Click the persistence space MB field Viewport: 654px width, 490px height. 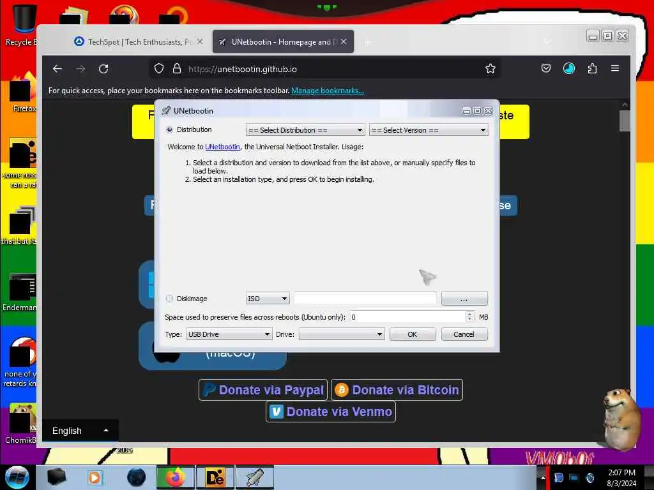[x=407, y=317]
